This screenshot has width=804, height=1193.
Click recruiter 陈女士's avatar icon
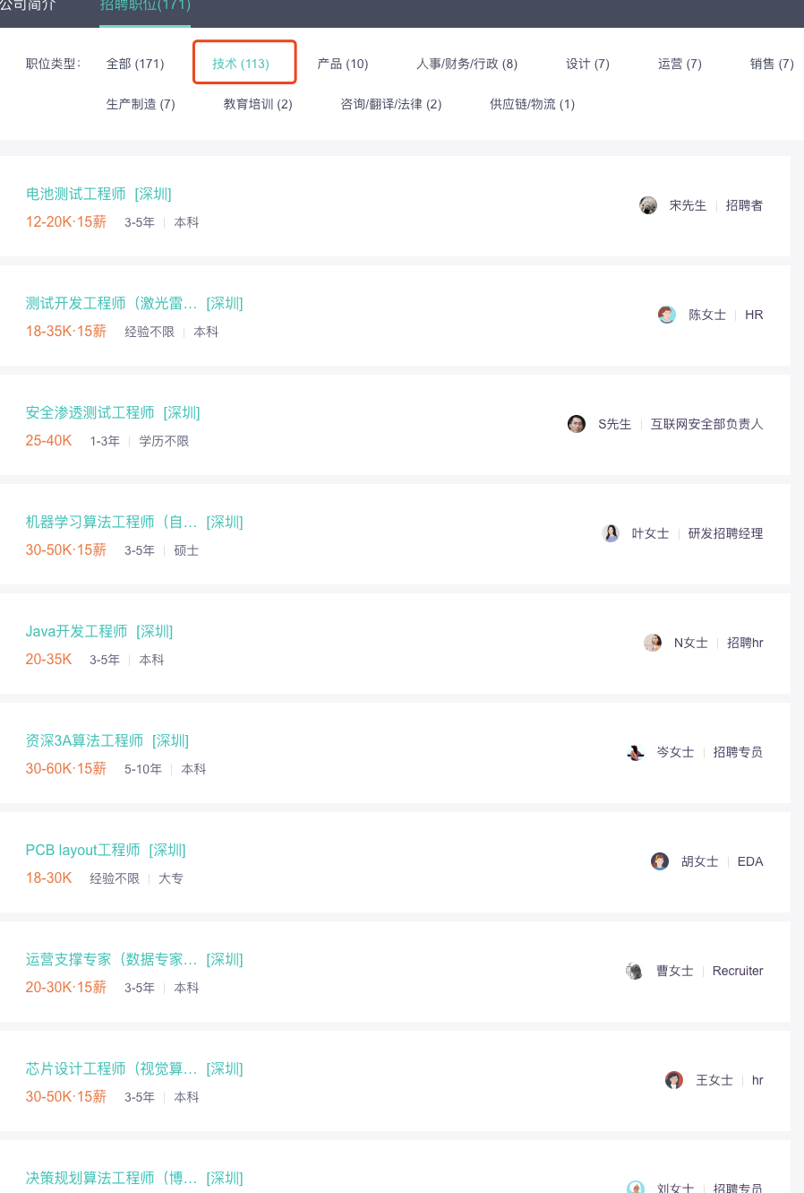(x=667, y=315)
